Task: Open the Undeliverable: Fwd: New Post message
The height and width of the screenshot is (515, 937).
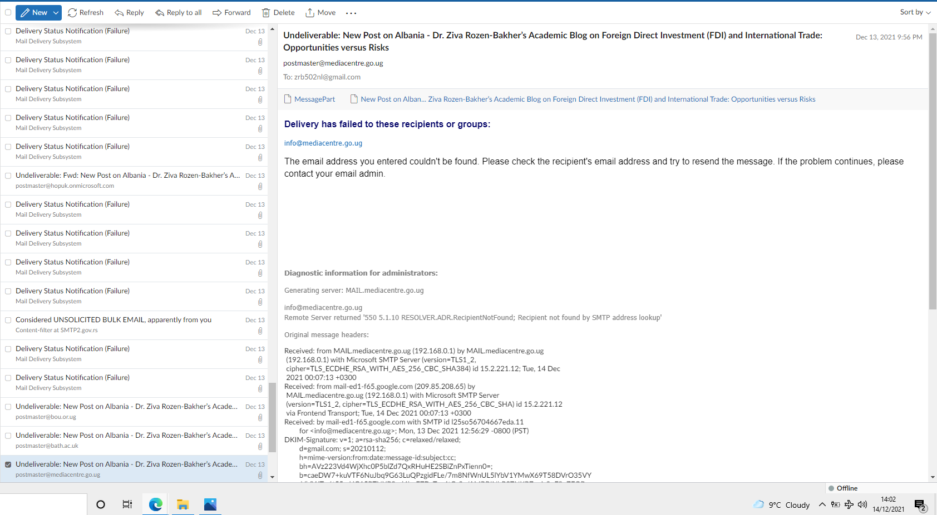Action: (x=134, y=181)
